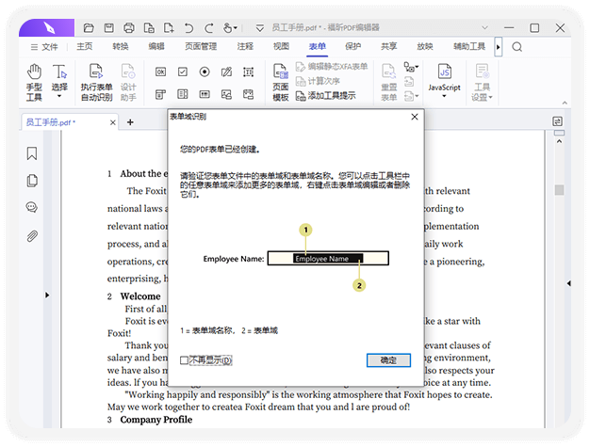Collapse the ribbon with chevron
The image size is (590, 447).
pos(565,103)
